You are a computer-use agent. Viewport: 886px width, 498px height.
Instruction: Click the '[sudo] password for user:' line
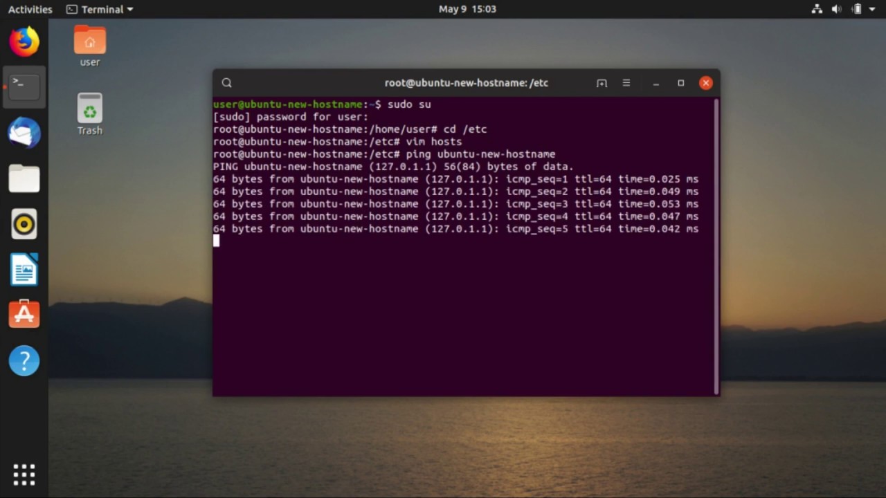(291, 117)
